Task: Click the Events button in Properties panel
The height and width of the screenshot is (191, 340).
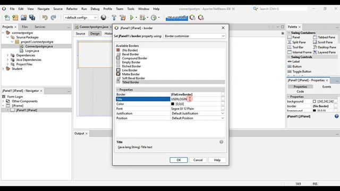Action: click(326, 86)
